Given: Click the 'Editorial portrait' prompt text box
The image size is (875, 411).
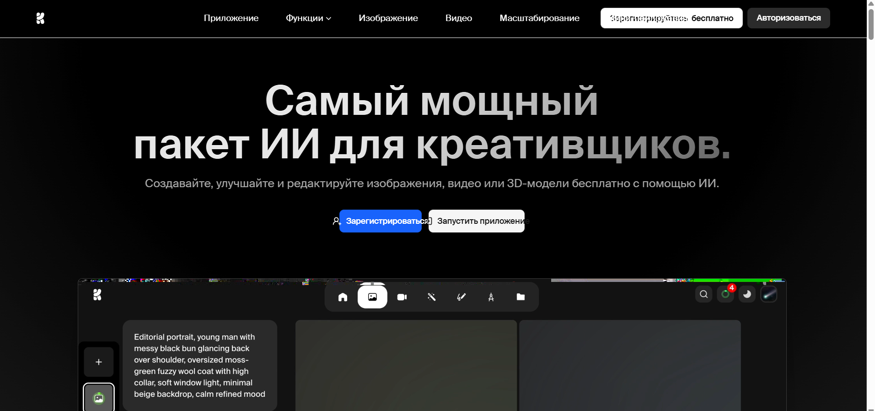Looking at the screenshot, I should (x=200, y=365).
